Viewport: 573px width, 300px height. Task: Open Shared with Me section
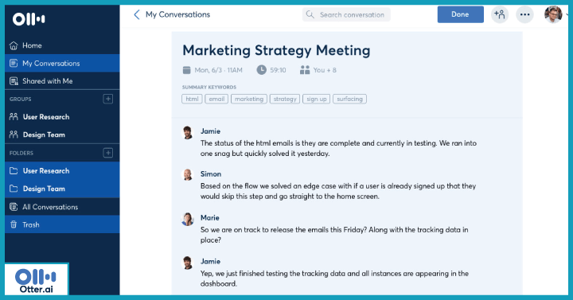62,81
